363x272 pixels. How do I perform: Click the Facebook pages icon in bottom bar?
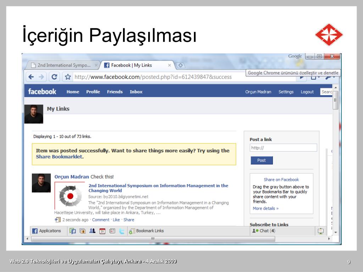(x=73, y=231)
